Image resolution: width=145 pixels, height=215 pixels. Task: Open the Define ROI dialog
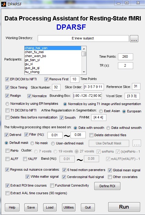pos(107,186)
